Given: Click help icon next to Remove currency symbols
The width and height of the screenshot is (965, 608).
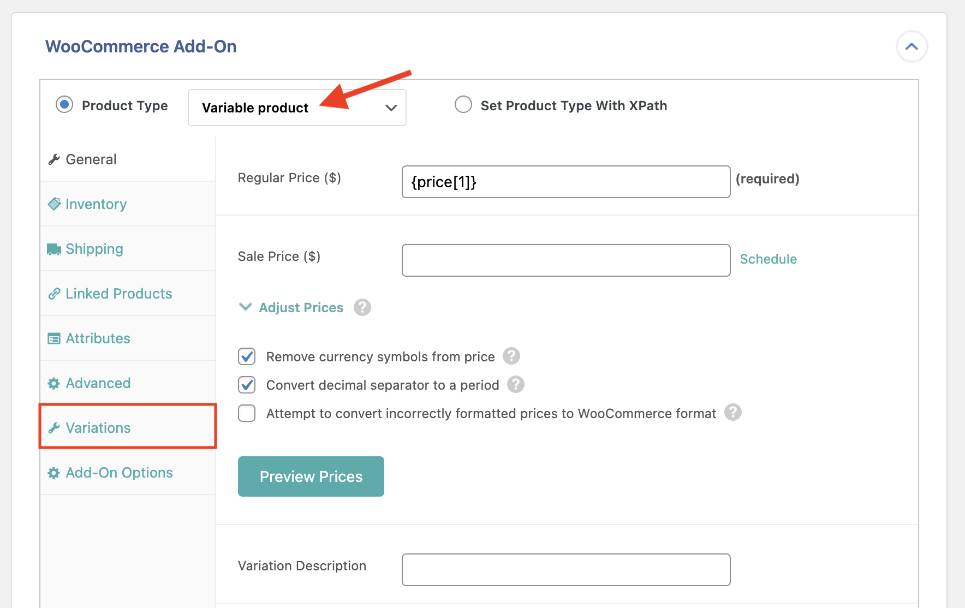Looking at the screenshot, I should point(511,356).
